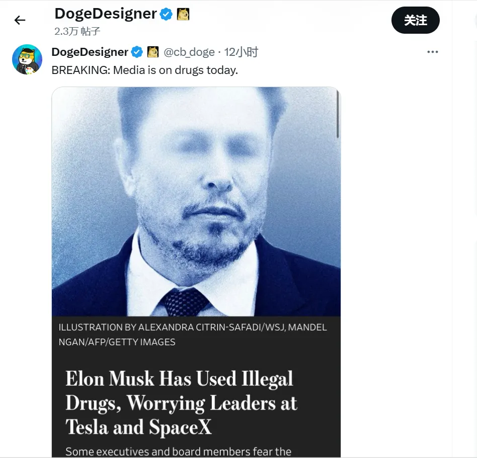Open the blue portrait photo in the tweet
The height and width of the screenshot is (458, 477).
coord(196,201)
